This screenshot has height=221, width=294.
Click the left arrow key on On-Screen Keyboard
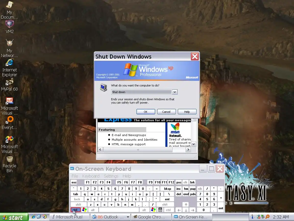coord(179,210)
